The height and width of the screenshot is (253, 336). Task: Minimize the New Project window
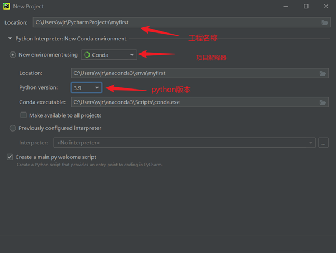click(x=286, y=6)
